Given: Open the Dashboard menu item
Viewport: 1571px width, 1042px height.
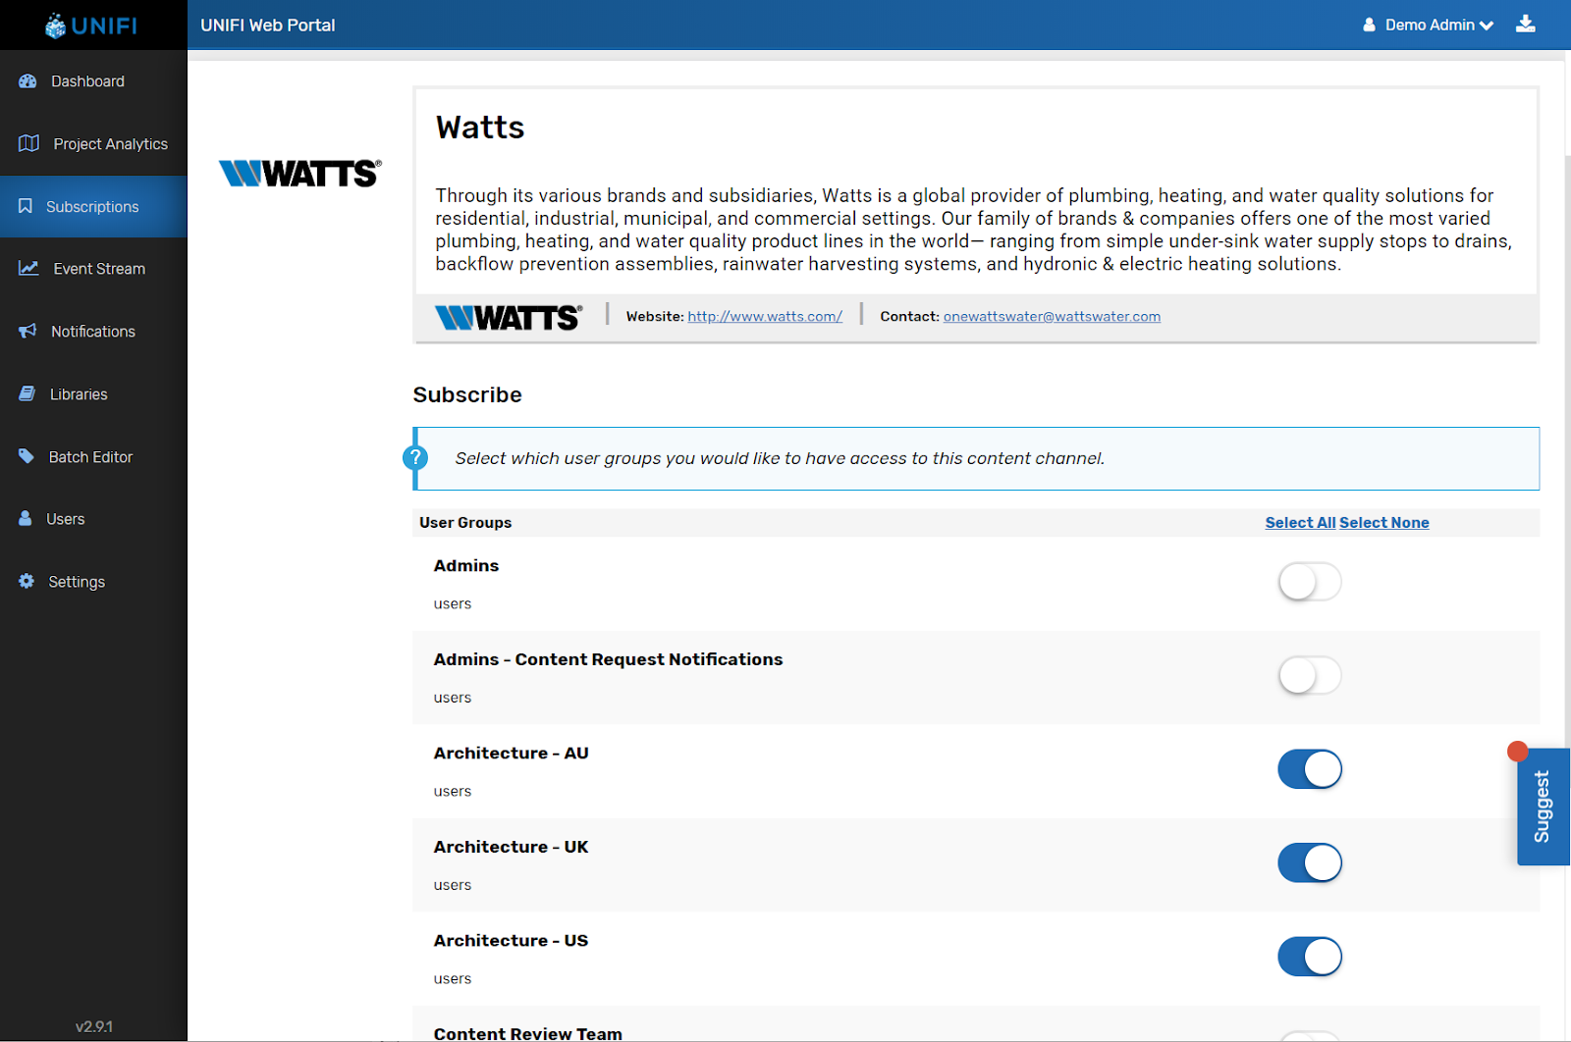Looking at the screenshot, I should coord(93,81).
